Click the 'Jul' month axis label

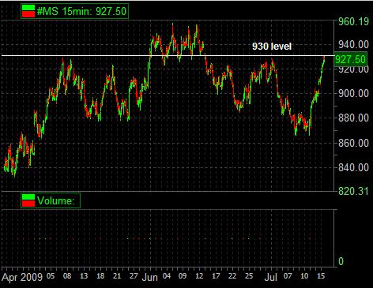(271, 277)
